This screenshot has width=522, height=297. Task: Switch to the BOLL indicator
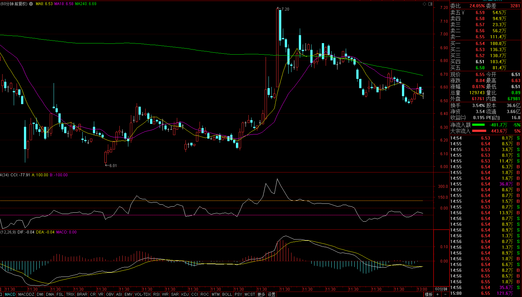click(227, 294)
